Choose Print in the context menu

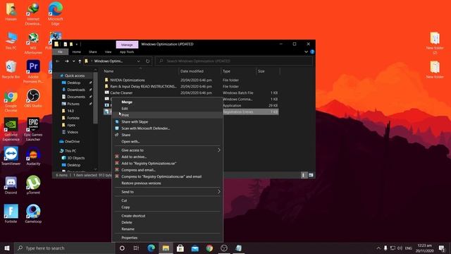[168, 115]
